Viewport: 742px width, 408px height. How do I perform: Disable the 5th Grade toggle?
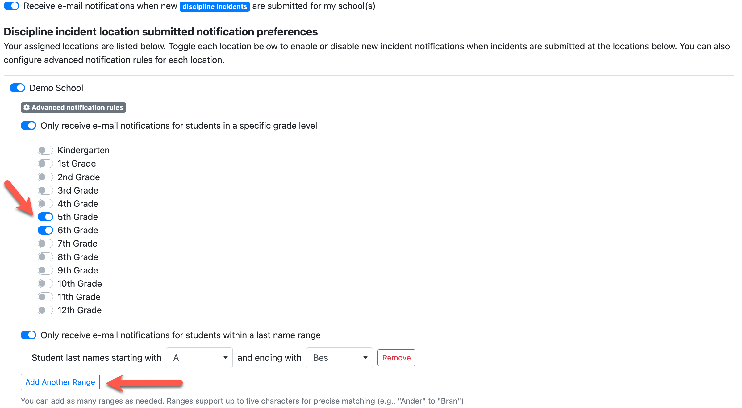pyautogui.click(x=45, y=217)
